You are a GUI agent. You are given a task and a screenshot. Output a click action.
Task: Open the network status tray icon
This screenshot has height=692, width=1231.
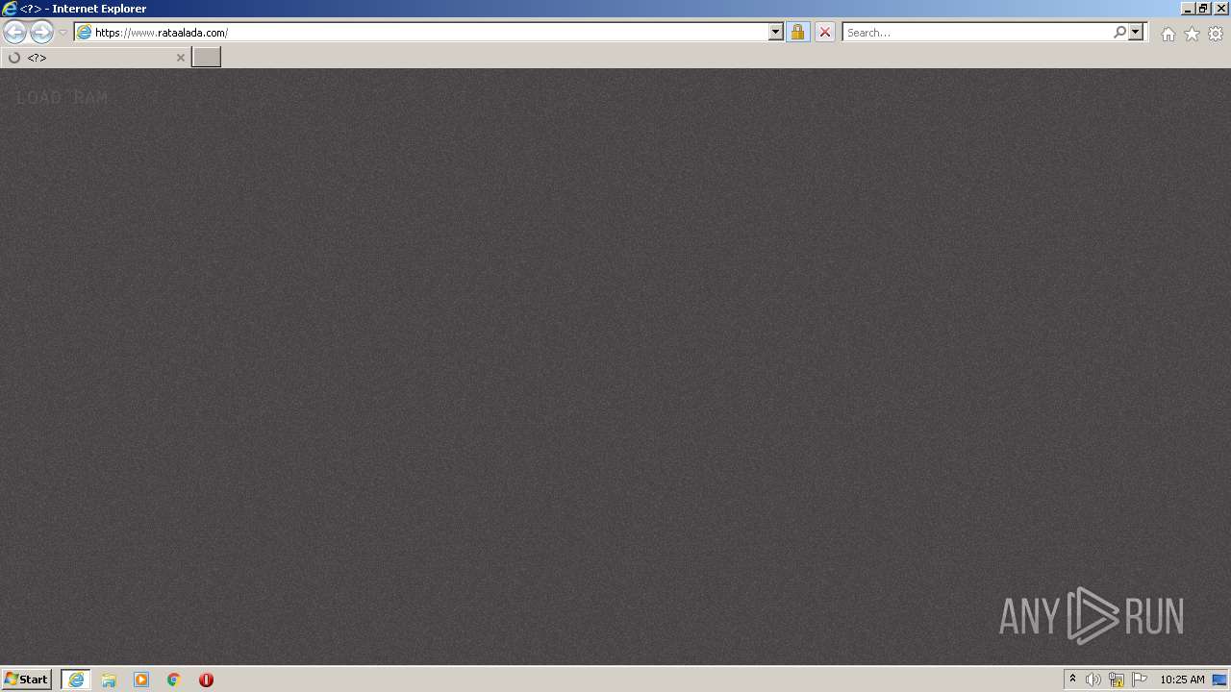[1117, 680]
